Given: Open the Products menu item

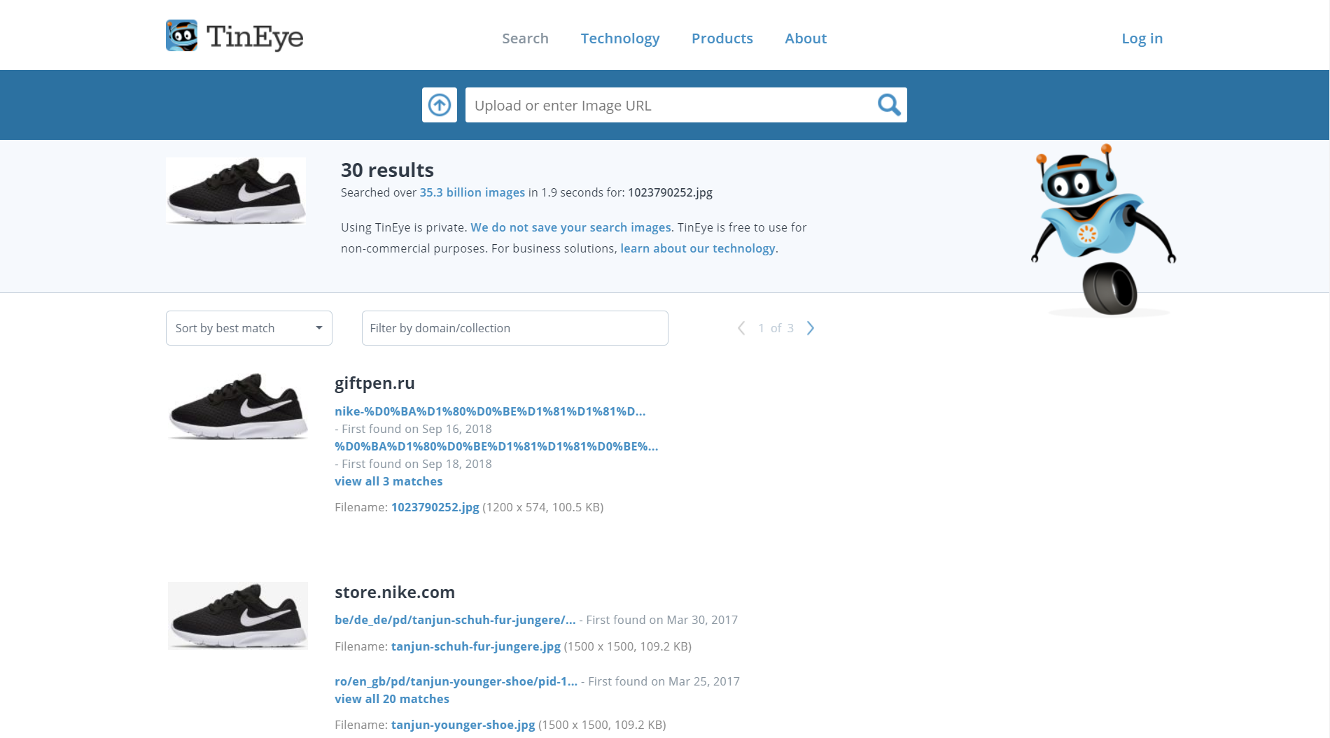Looking at the screenshot, I should tap(722, 38).
